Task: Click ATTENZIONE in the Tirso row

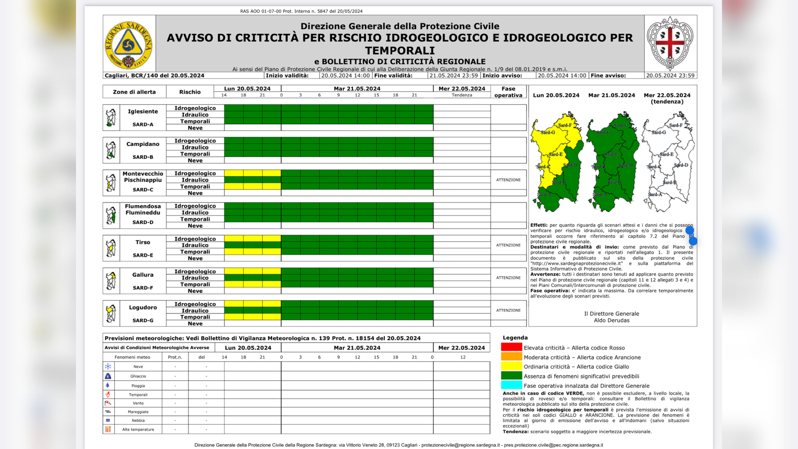Action: click(508, 245)
